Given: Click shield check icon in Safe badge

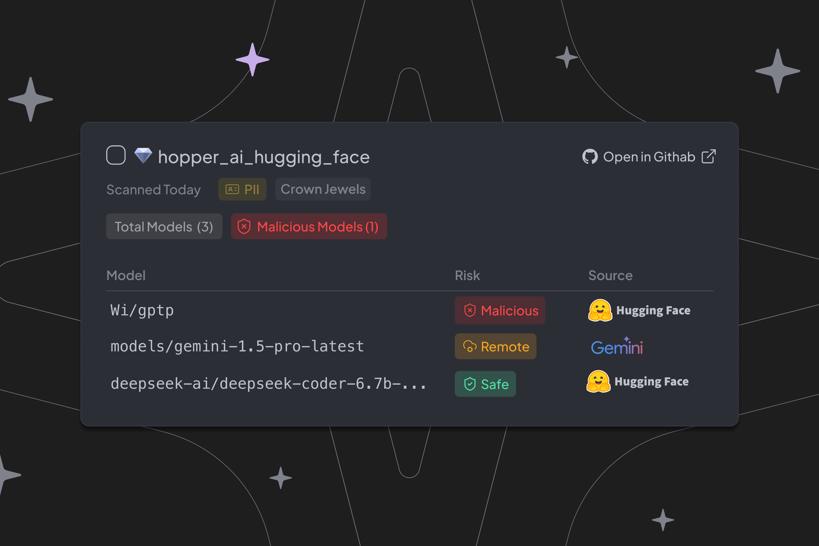Looking at the screenshot, I should [470, 384].
